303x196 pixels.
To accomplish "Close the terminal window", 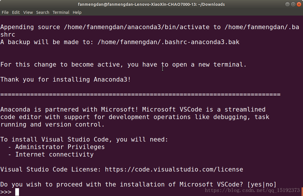I will coord(298,4).
